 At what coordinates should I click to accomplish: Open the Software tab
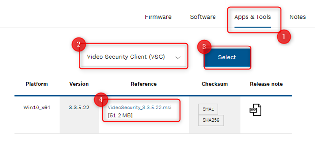[203, 17]
